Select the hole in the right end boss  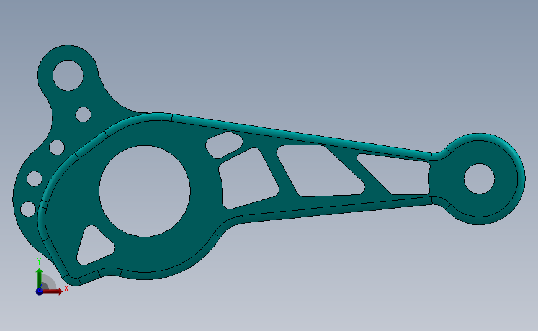pos(479,179)
